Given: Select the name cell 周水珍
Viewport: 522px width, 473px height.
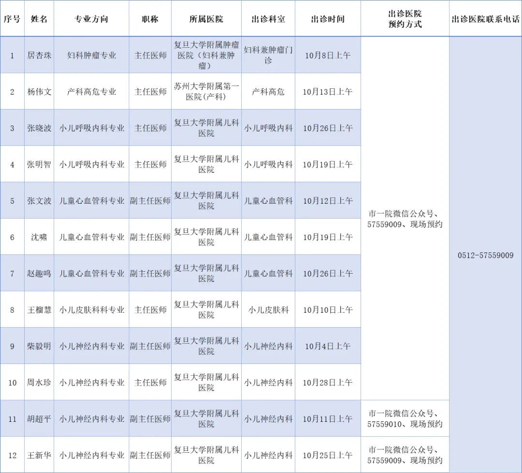Looking at the screenshot, I should tap(39, 382).
